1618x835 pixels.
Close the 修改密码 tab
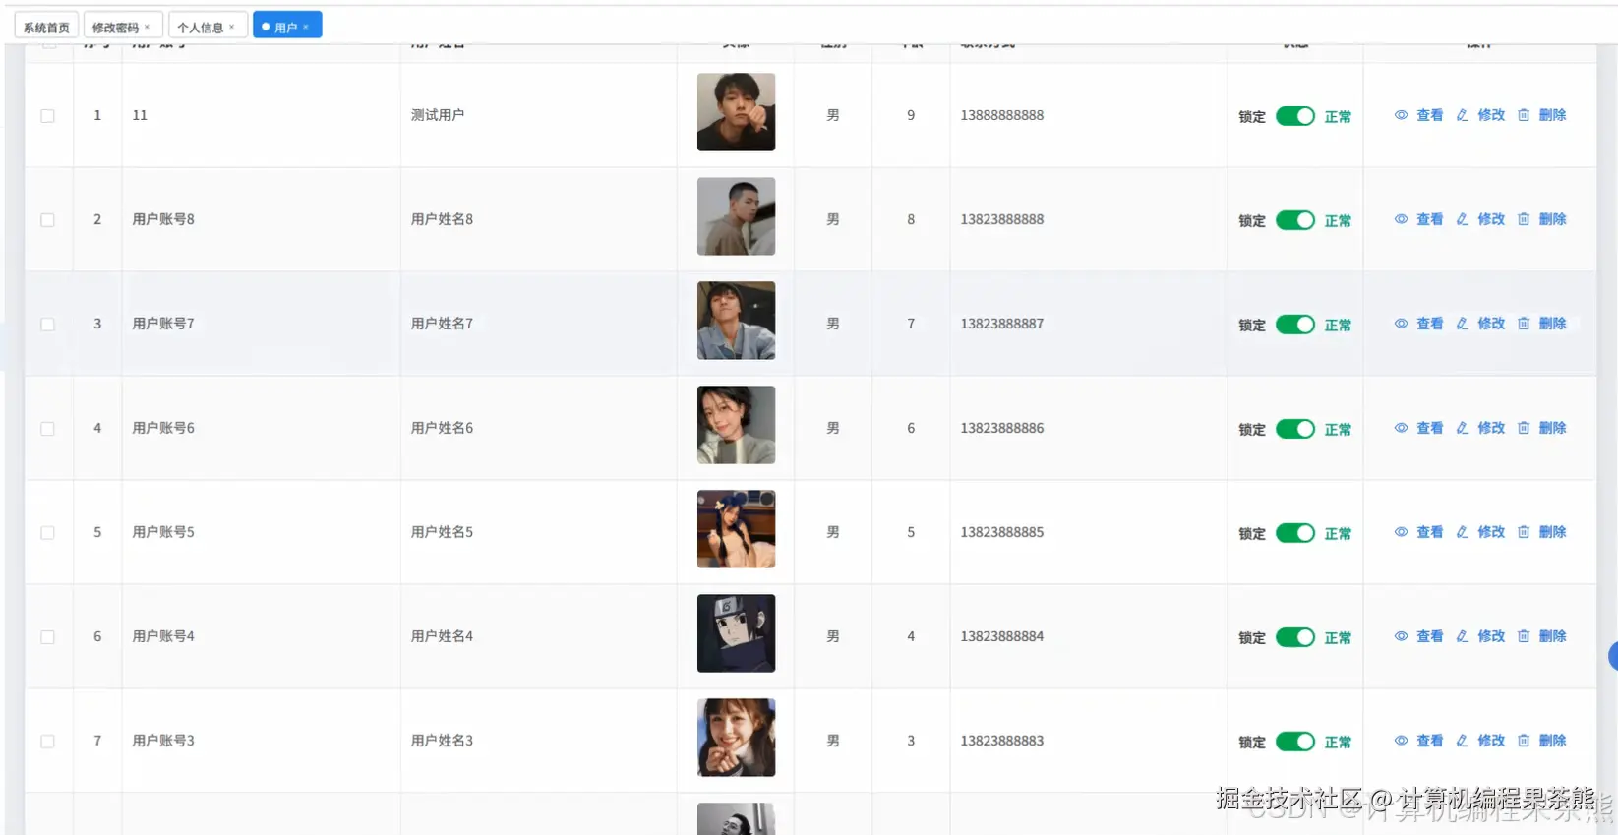point(148,27)
